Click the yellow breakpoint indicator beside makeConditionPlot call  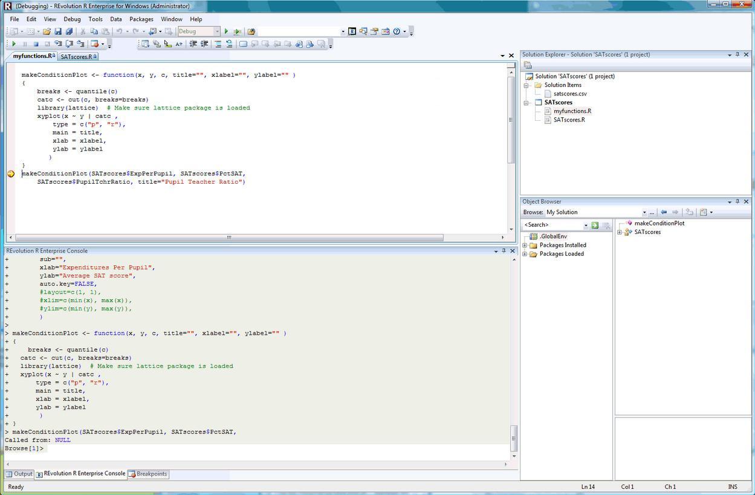[10, 173]
